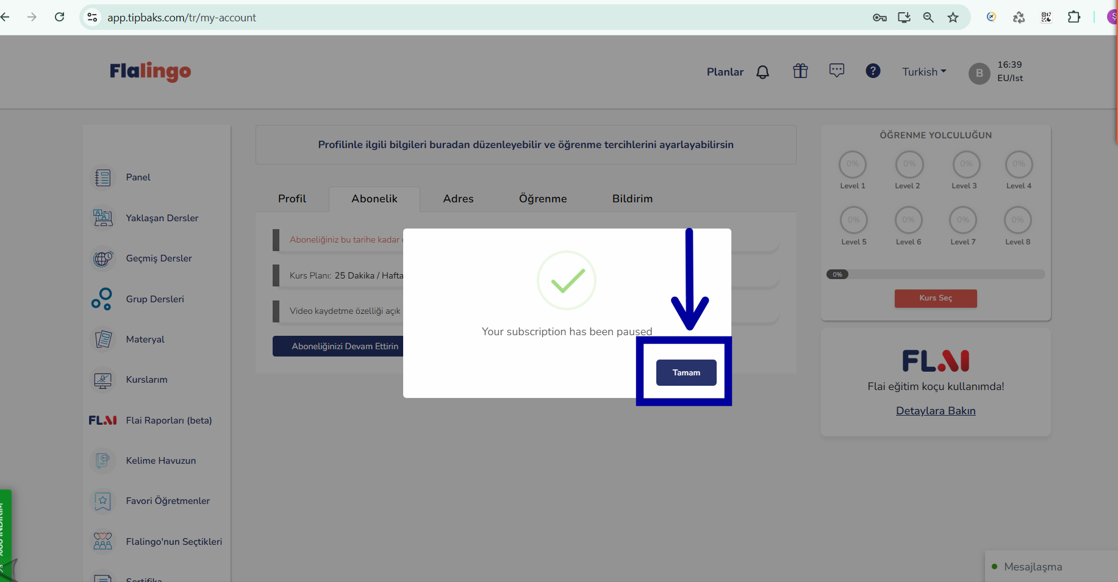This screenshot has width=1118, height=582.
Task: Click the Level 1 progress circle
Action: 853,164
